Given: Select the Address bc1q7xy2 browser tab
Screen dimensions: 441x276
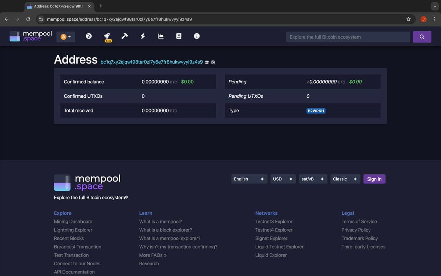Looking at the screenshot, I should pos(59,7).
